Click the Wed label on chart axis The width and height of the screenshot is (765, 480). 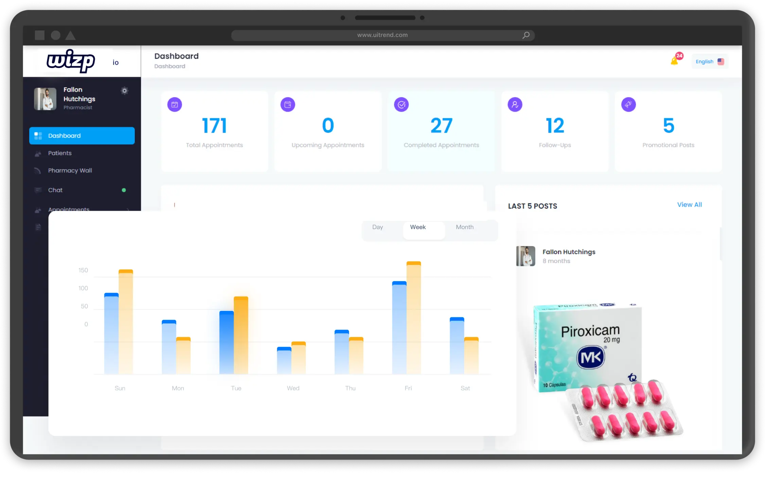[293, 388]
